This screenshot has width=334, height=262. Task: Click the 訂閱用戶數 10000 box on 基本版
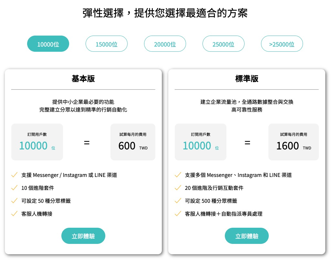pos(37,142)
